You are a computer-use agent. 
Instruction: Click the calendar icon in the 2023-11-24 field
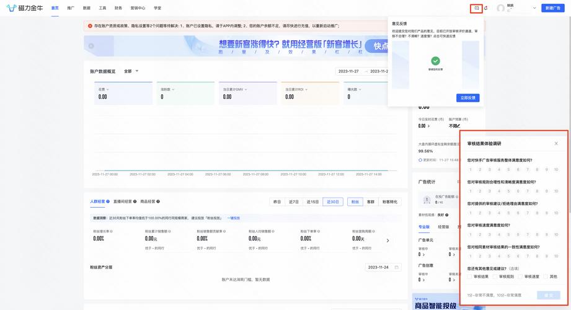[x=397, y=267]
